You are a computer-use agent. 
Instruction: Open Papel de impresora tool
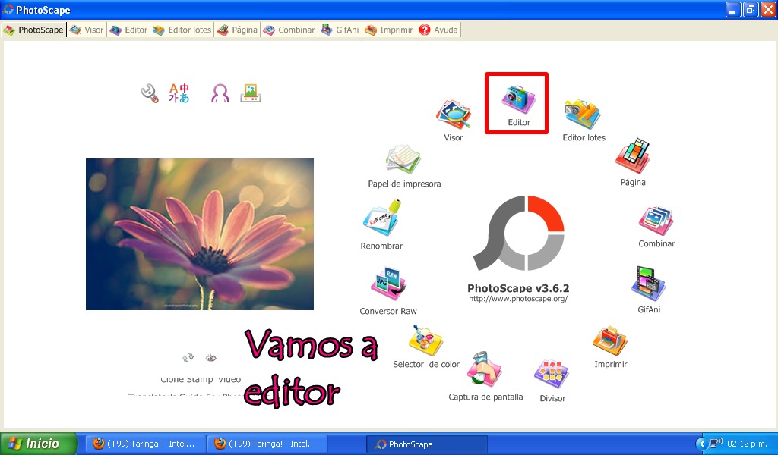coord(404,166)
